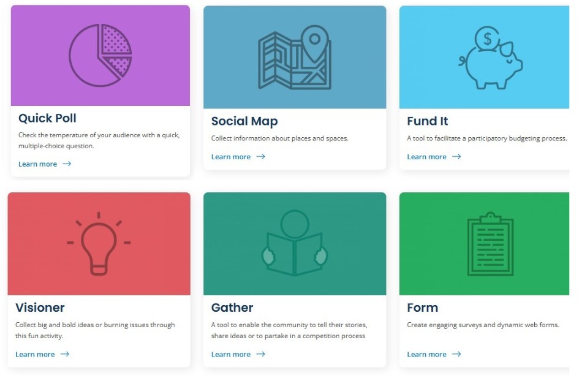The width and height of the screenshot is (582, 378).
Task: Click the clipboard icon on Form
Action: point(490,244)
